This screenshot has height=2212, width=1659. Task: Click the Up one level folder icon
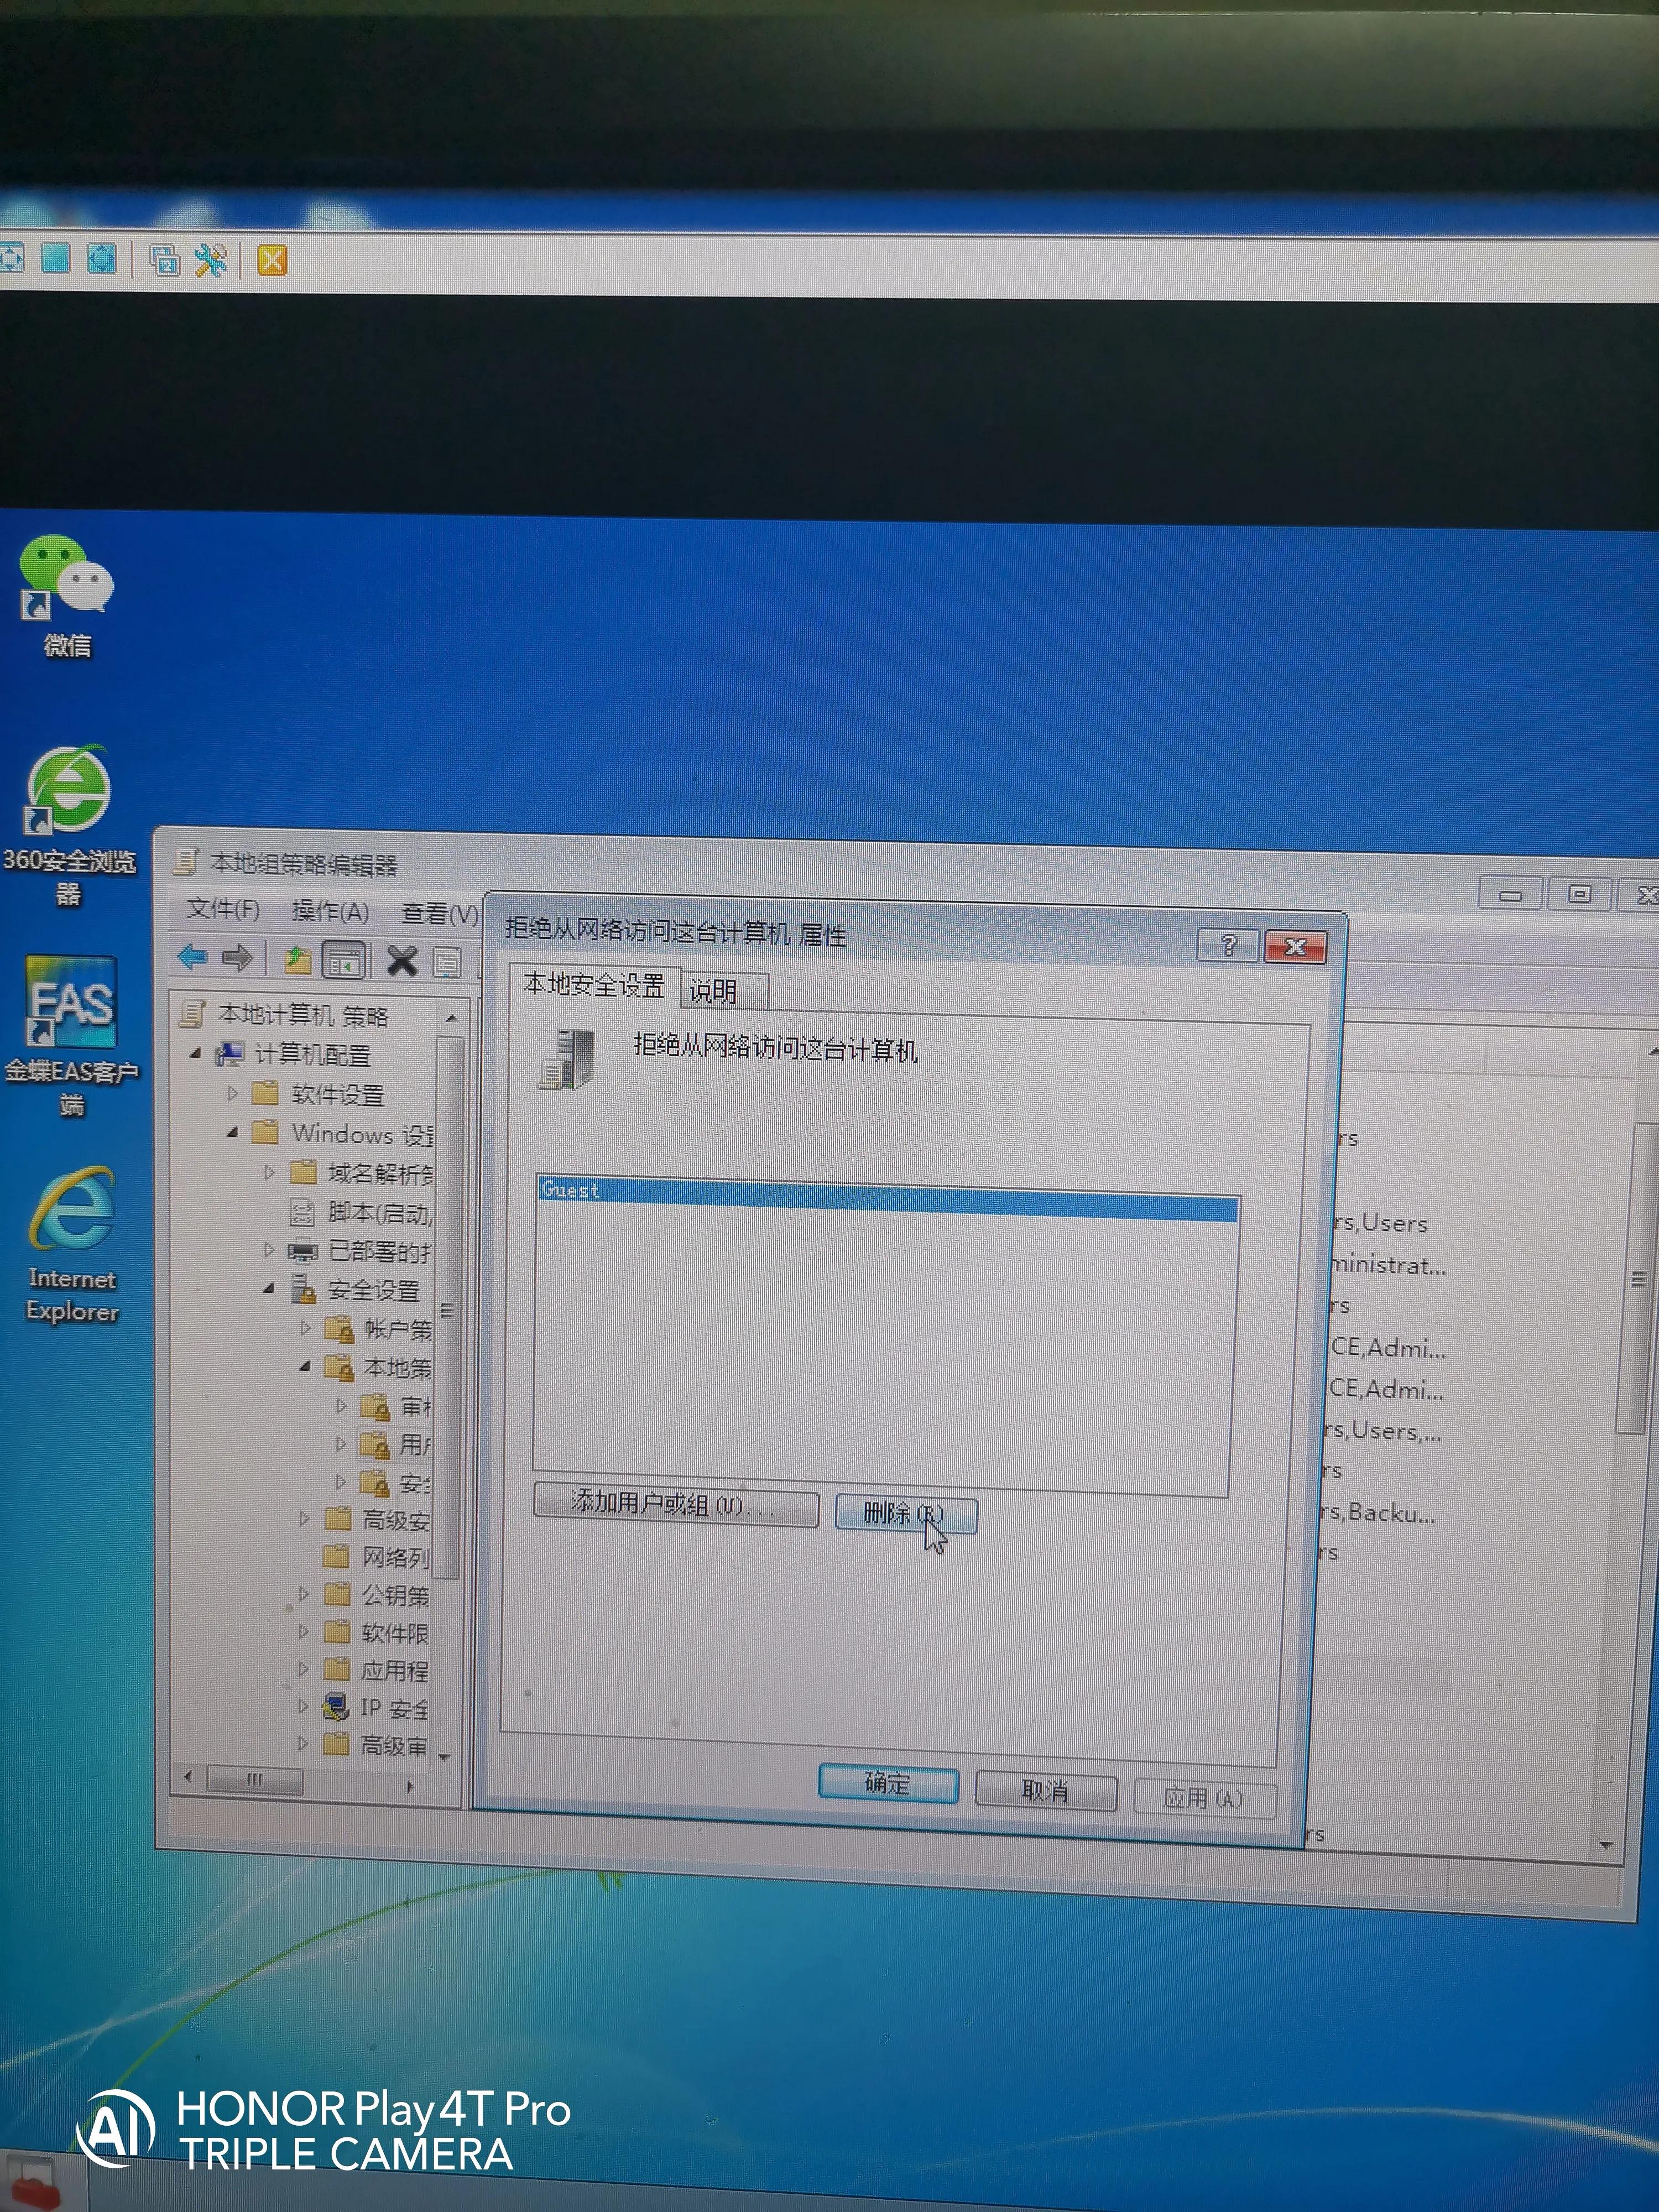(297, 960)
